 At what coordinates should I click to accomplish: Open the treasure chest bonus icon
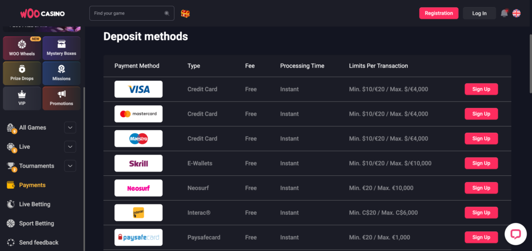(185, 13)
